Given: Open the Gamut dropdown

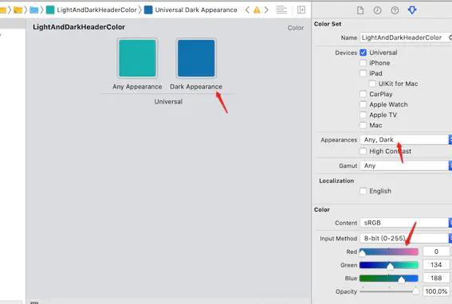Looking at the screenshot, I should (406, 166).
